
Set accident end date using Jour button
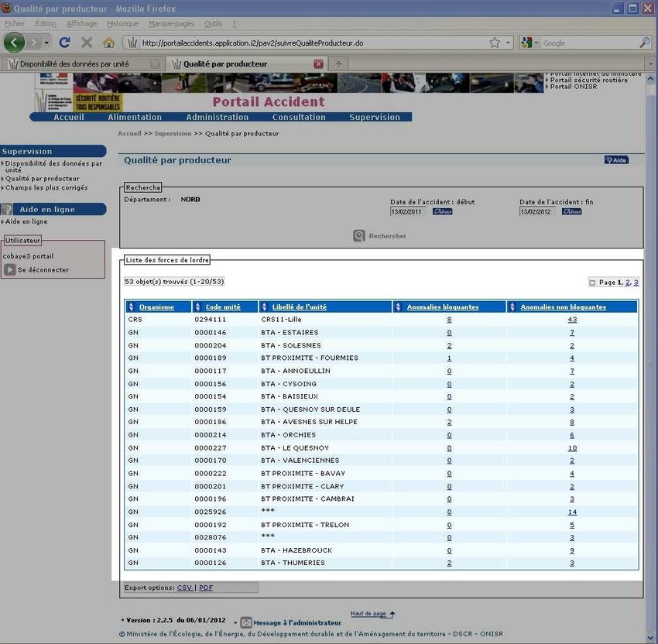571,211
